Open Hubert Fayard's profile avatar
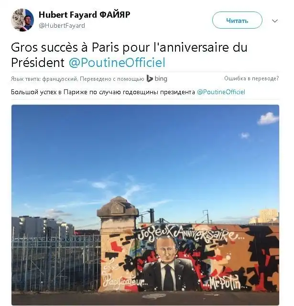Screen dimensions: 294x306 (x=22, y=20)
